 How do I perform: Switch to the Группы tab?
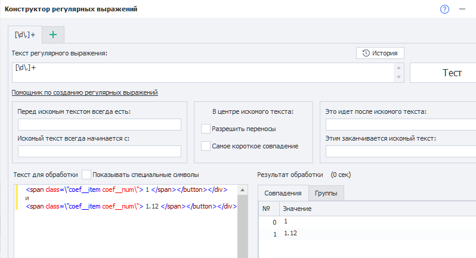326,193
